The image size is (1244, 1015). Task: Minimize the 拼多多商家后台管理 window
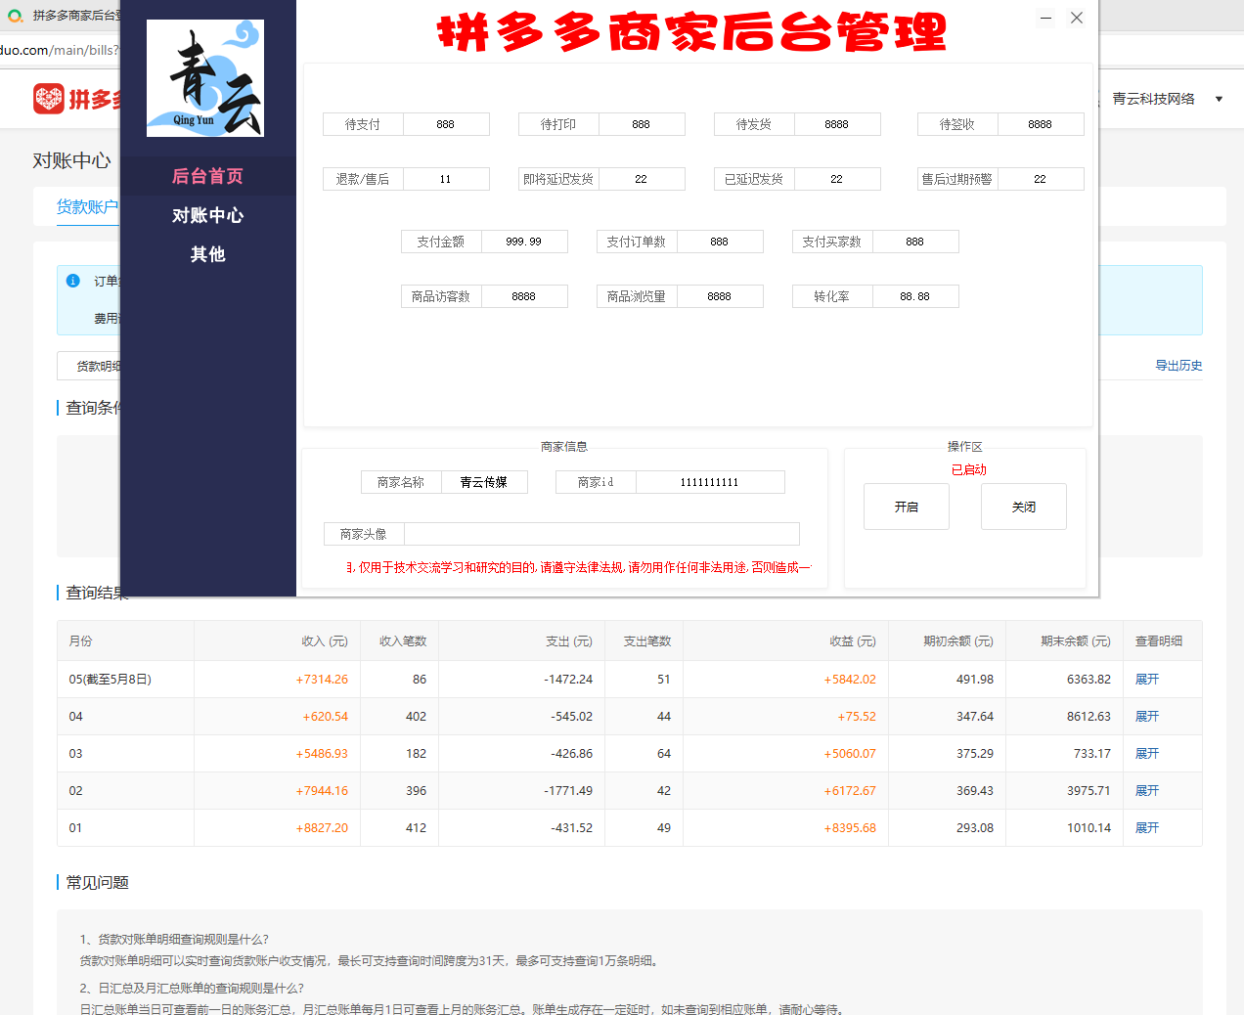tap(1045, 18)
